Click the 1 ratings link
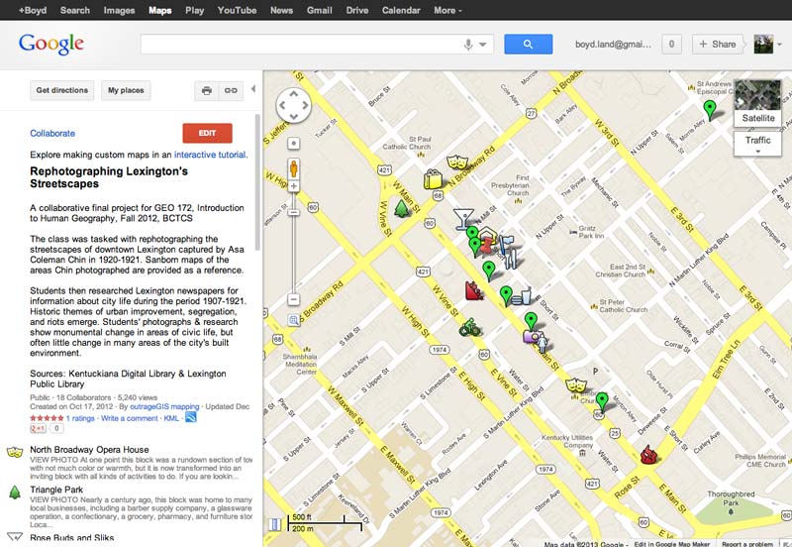 (80, 418)
